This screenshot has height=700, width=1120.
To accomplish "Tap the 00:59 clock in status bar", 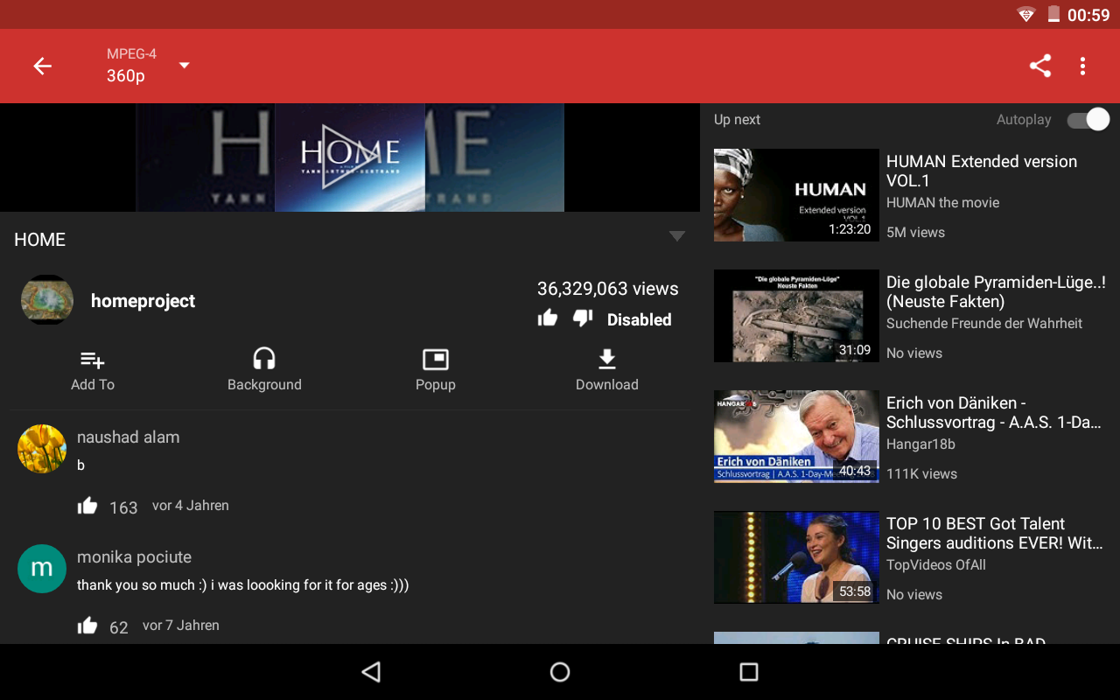I will coord(1088,15).
